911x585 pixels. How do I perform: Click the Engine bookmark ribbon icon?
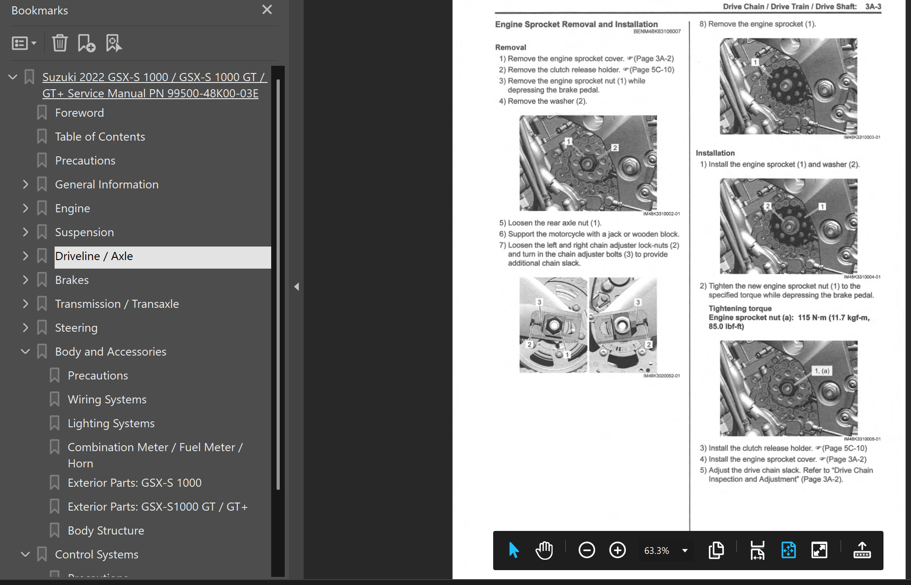pos(42,208)
